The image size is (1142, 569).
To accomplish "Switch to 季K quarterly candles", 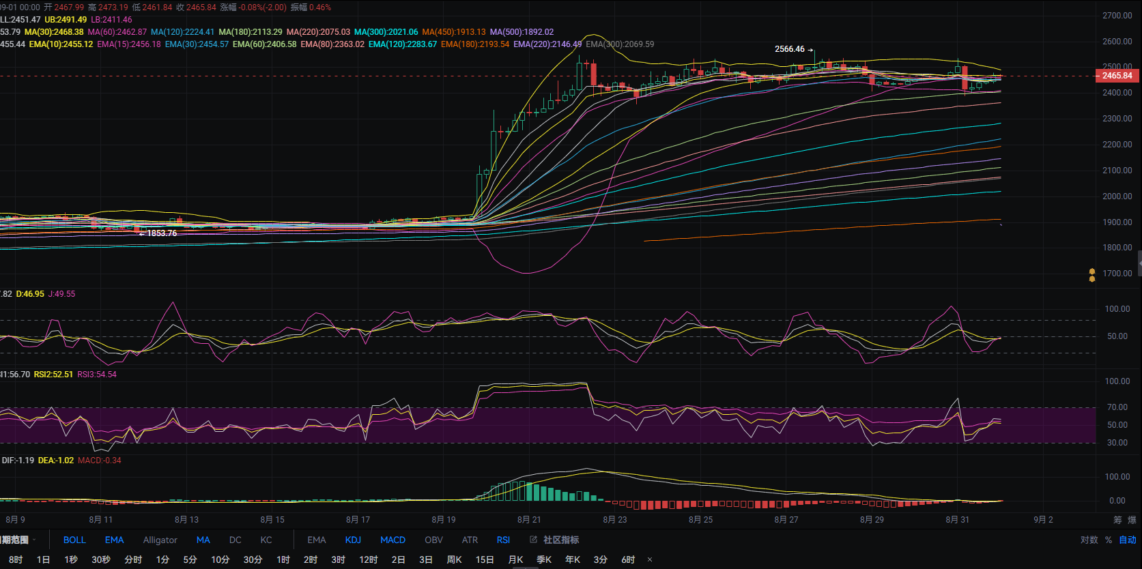I will (544, 559).
